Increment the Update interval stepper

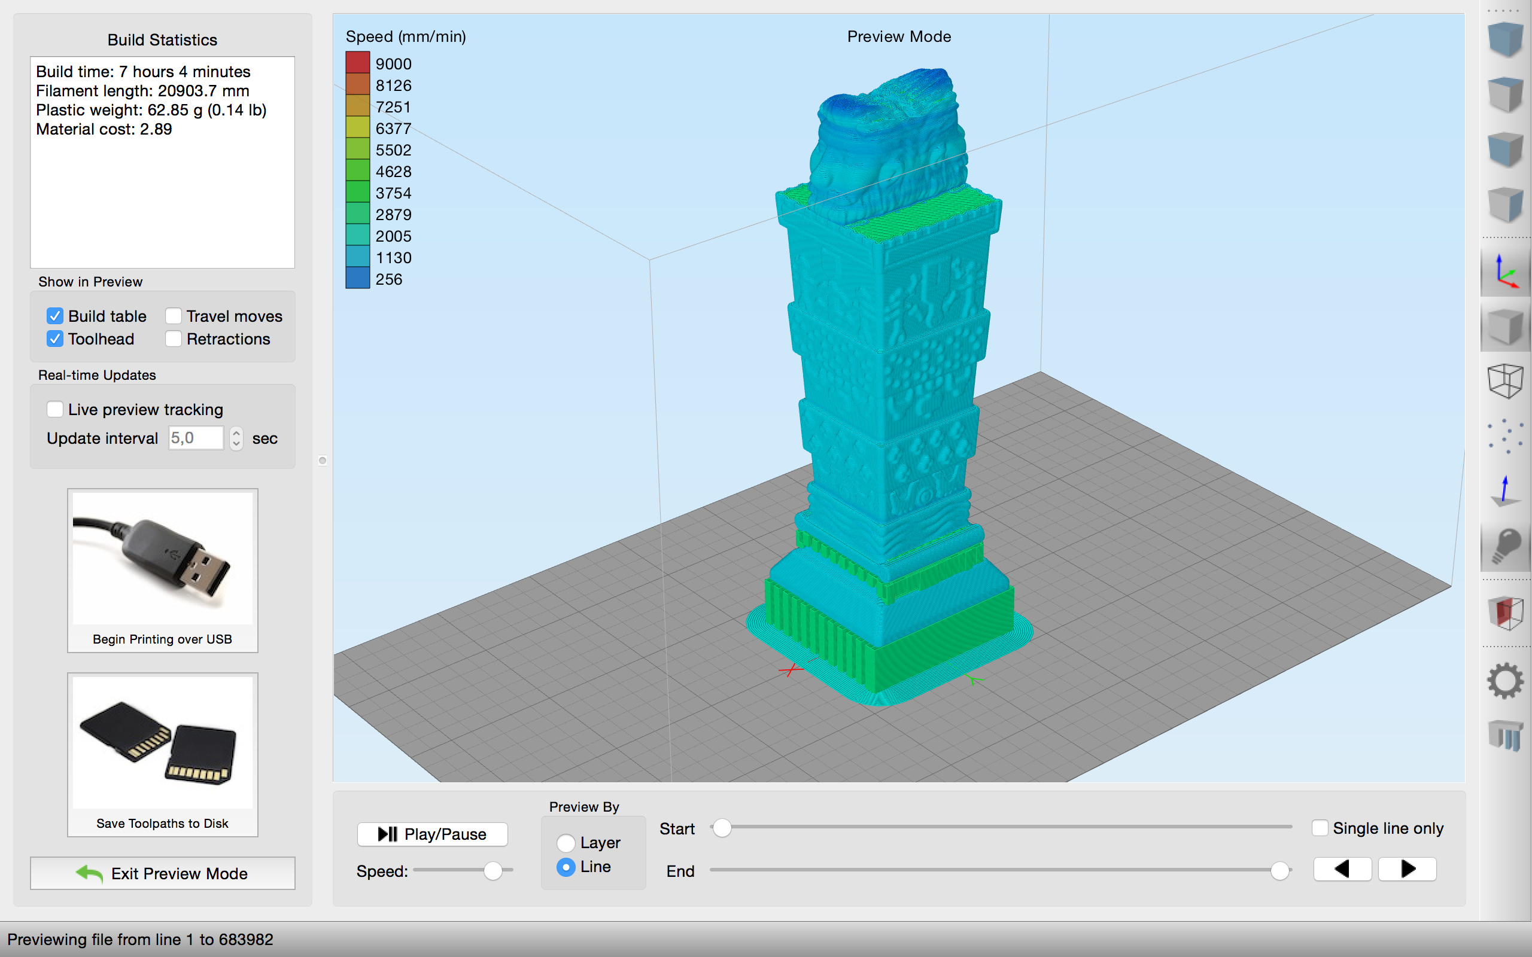pyautogui.click(x=236, y=432)
